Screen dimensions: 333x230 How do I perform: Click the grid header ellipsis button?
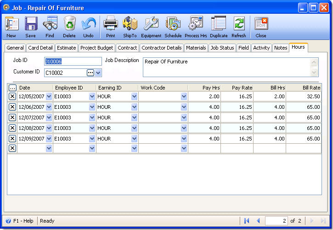[12, 88]
